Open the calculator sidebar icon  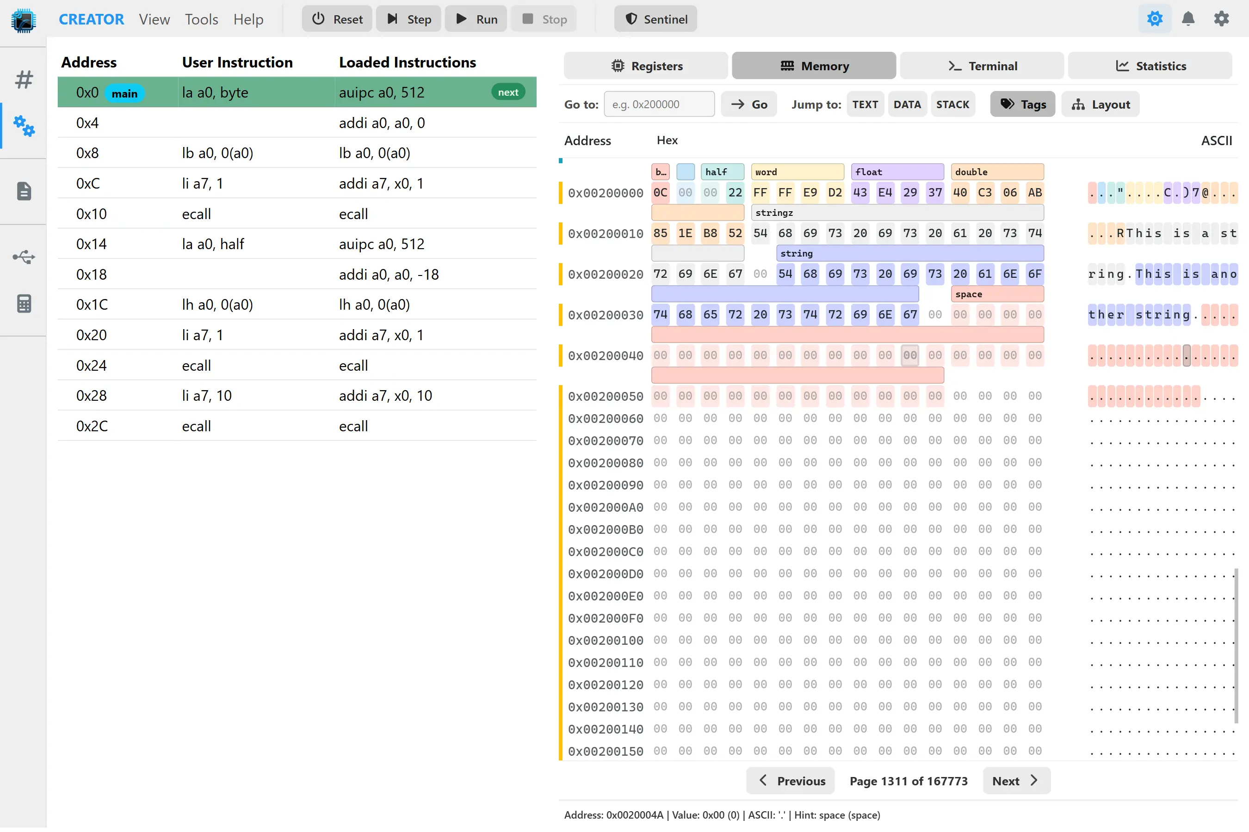24,304
